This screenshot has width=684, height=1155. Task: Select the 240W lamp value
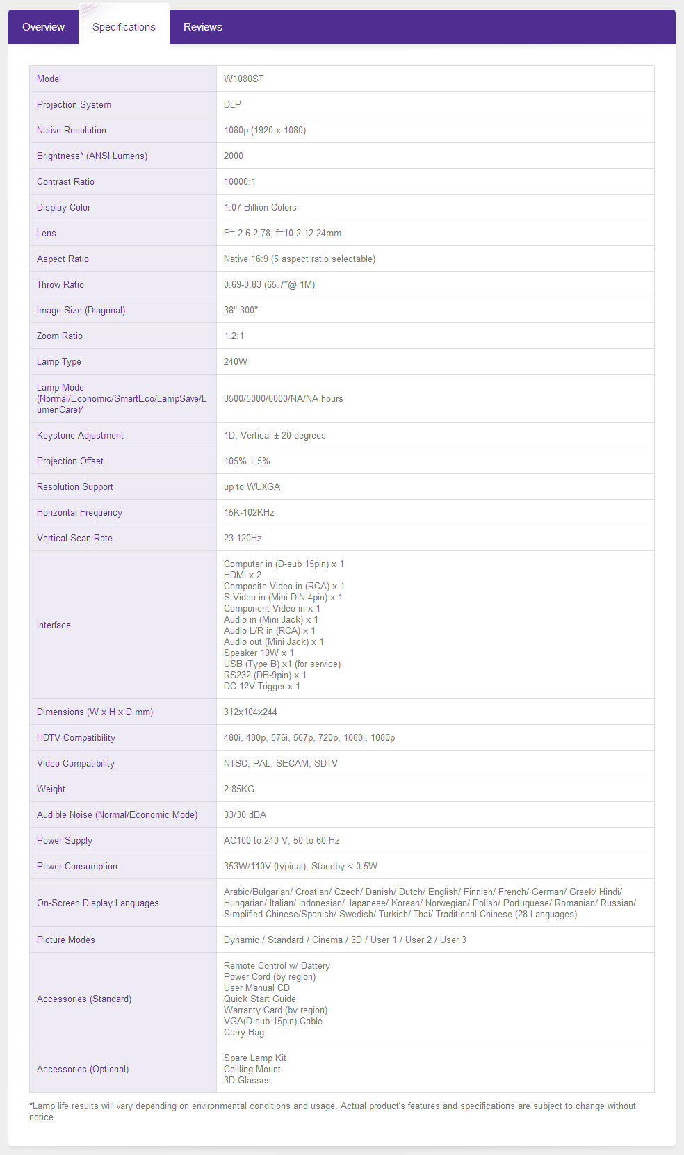pos(236,361)
